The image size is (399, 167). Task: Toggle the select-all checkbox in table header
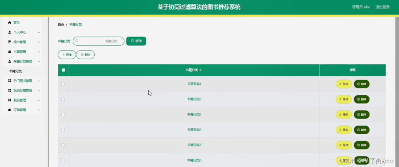pos(63,70)
